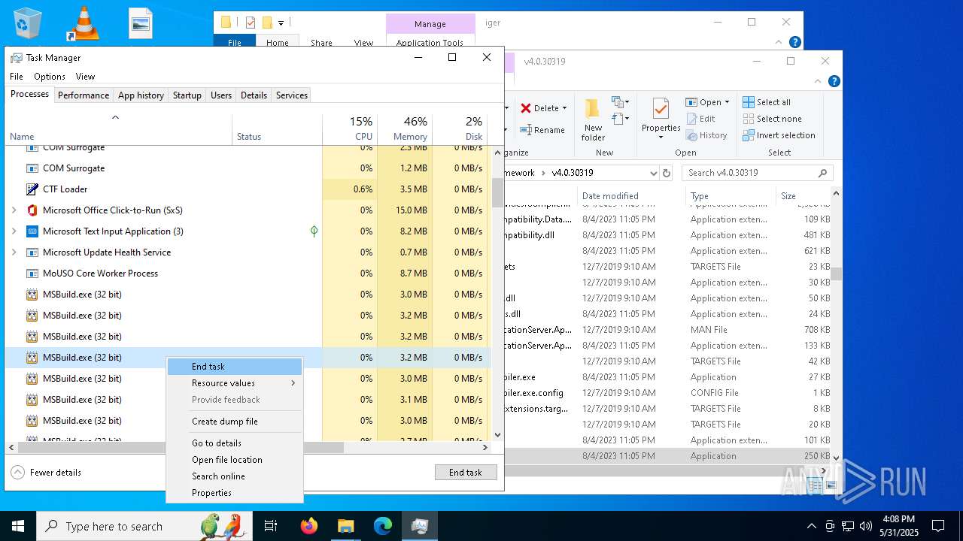Choose Open file location from context menu
This screenshot has width=963, height=541.
tap(235, 460)
